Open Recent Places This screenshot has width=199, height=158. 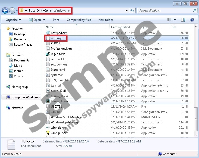[23, 45]
